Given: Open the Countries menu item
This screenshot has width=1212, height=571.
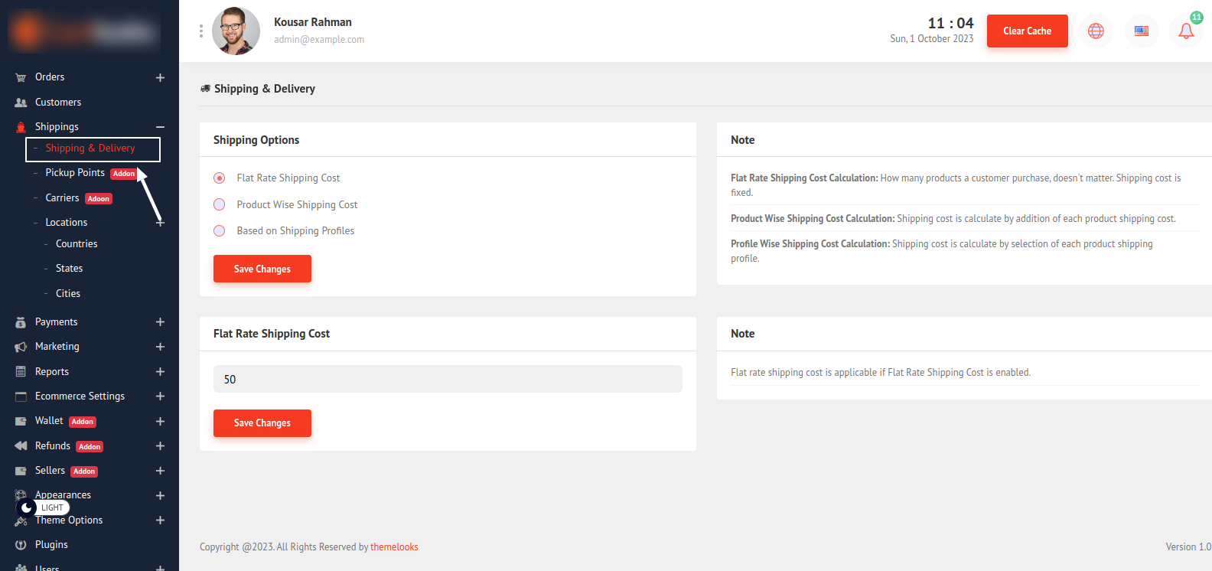Looking at the screenshot, I should [x=77, y=244].
